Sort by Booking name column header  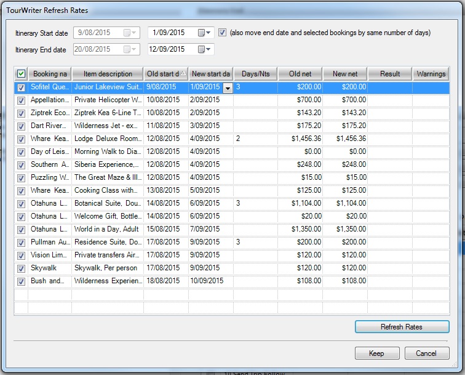click(x=50, y=74)
